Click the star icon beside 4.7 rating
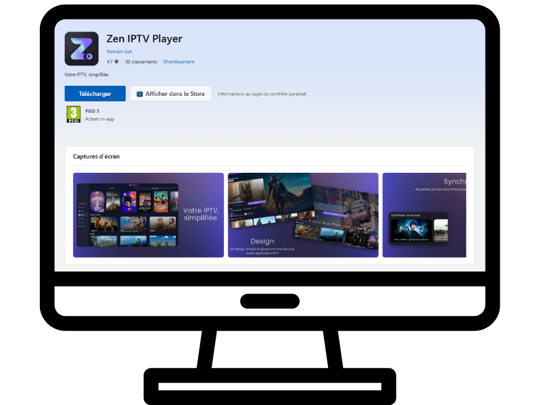Image resolution: width=541 pixels, height=405 pixels. 116,61
